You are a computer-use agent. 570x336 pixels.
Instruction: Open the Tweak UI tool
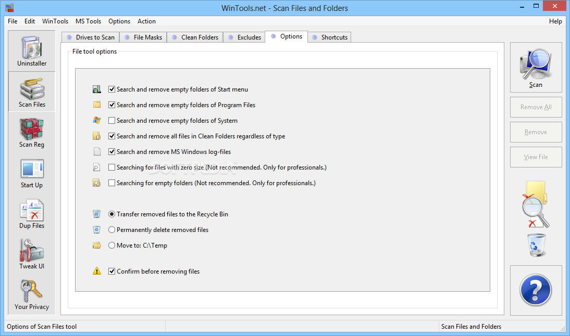tap(32, 254)
